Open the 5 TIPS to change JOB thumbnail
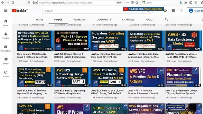Screen dimensions: 203x114 tap(109, 109)
